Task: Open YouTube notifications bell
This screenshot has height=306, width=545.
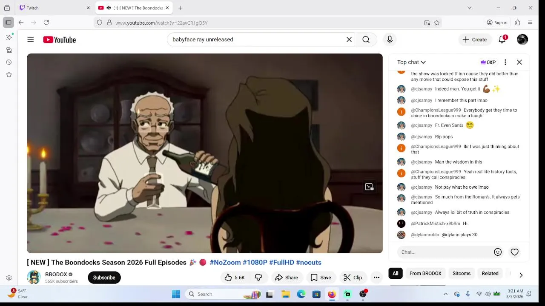Action: [502, 40]
